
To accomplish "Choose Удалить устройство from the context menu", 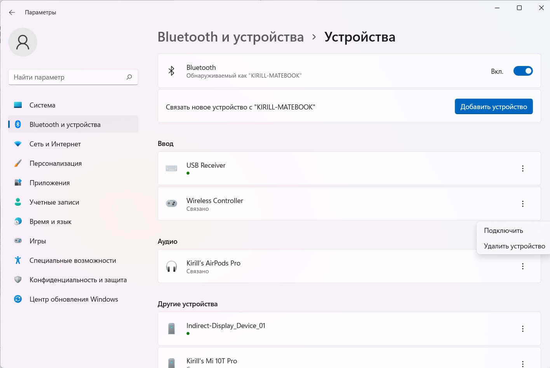I will pyautogui.click(x=514, y=246).
